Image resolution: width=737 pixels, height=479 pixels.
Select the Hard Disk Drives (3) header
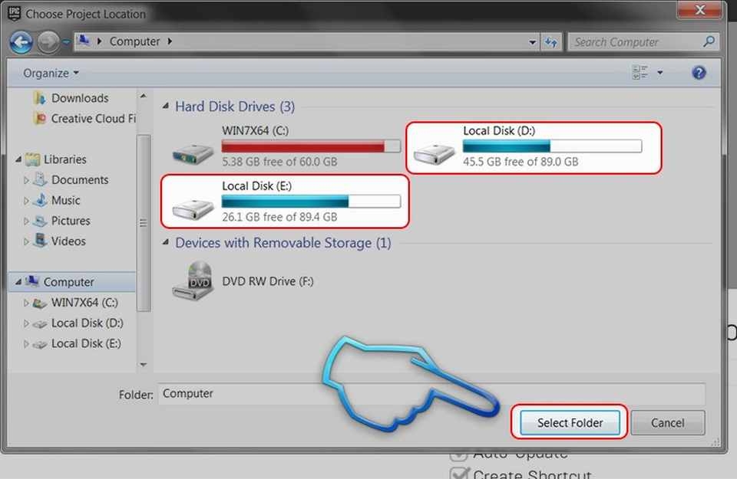(235, 107)
